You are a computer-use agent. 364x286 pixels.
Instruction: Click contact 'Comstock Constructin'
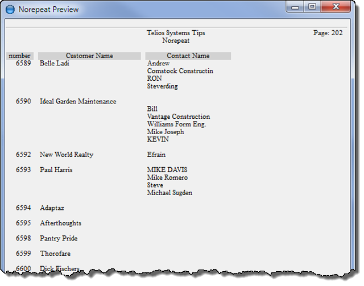coord(180,71)
